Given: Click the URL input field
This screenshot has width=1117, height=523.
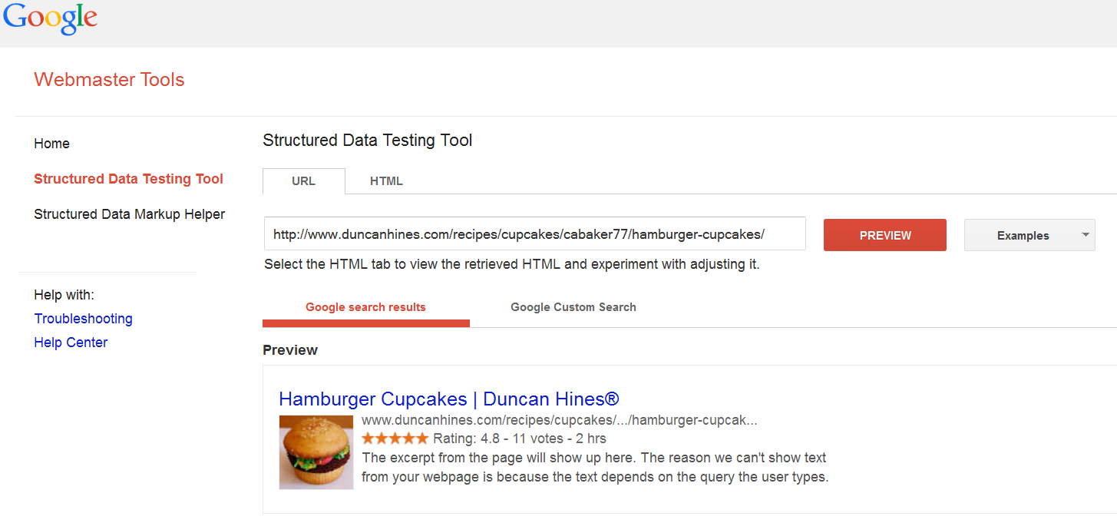Looking at the screenshot, I should pos(534,234).
